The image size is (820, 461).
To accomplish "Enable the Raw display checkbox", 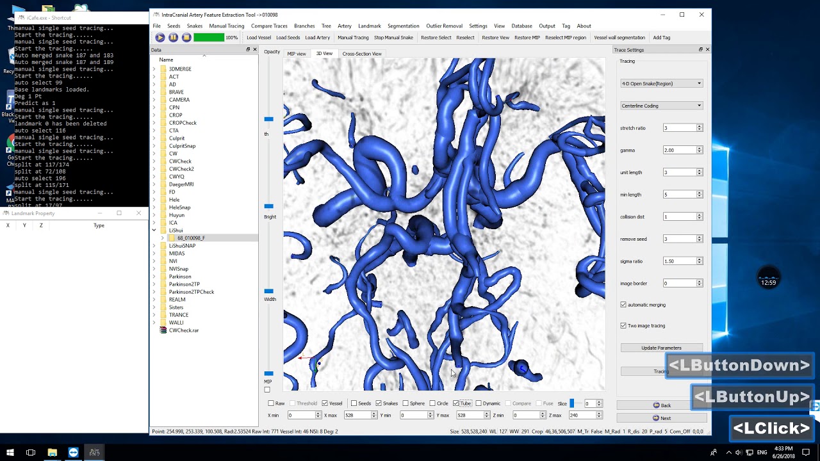I will 271,403.
